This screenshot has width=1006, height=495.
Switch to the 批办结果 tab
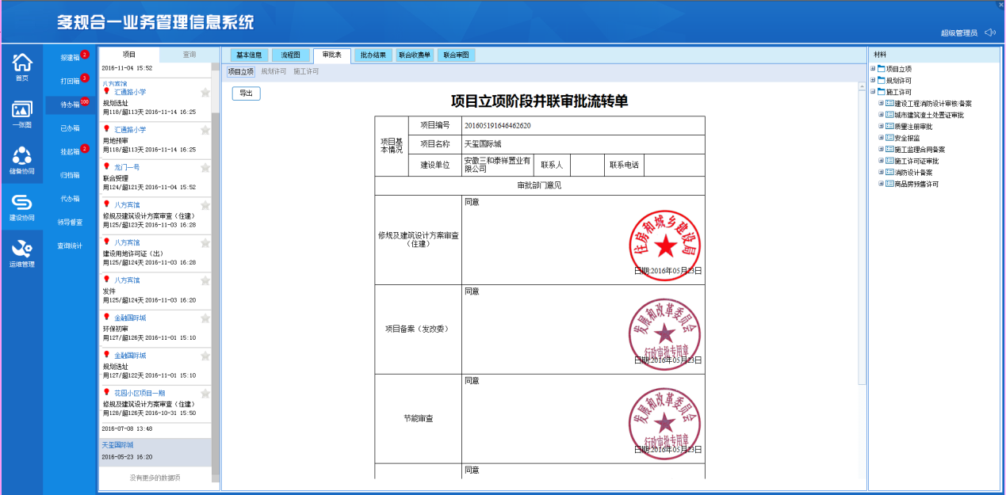click(x=374, y=55)
